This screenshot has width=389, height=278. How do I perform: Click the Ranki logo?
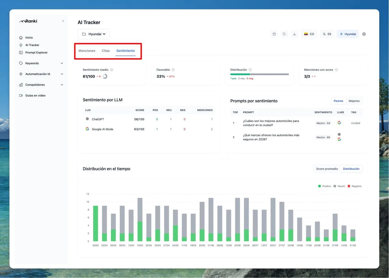click(x=28, y=21)
